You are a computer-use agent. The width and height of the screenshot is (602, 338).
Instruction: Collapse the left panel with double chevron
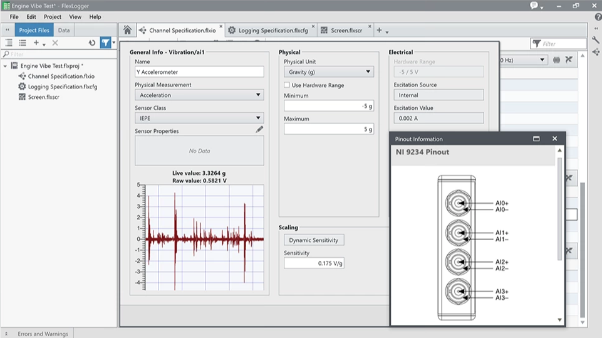point(8,30)
